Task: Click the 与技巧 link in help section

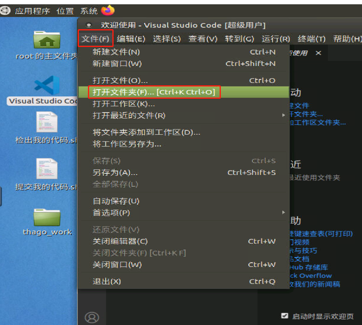Action: point(304,250)
